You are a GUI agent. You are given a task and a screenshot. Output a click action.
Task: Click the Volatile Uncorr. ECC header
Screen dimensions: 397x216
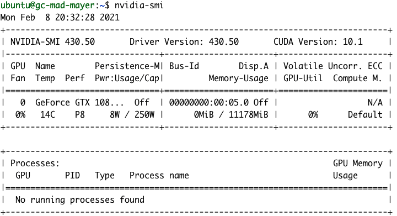click(332, 66)
